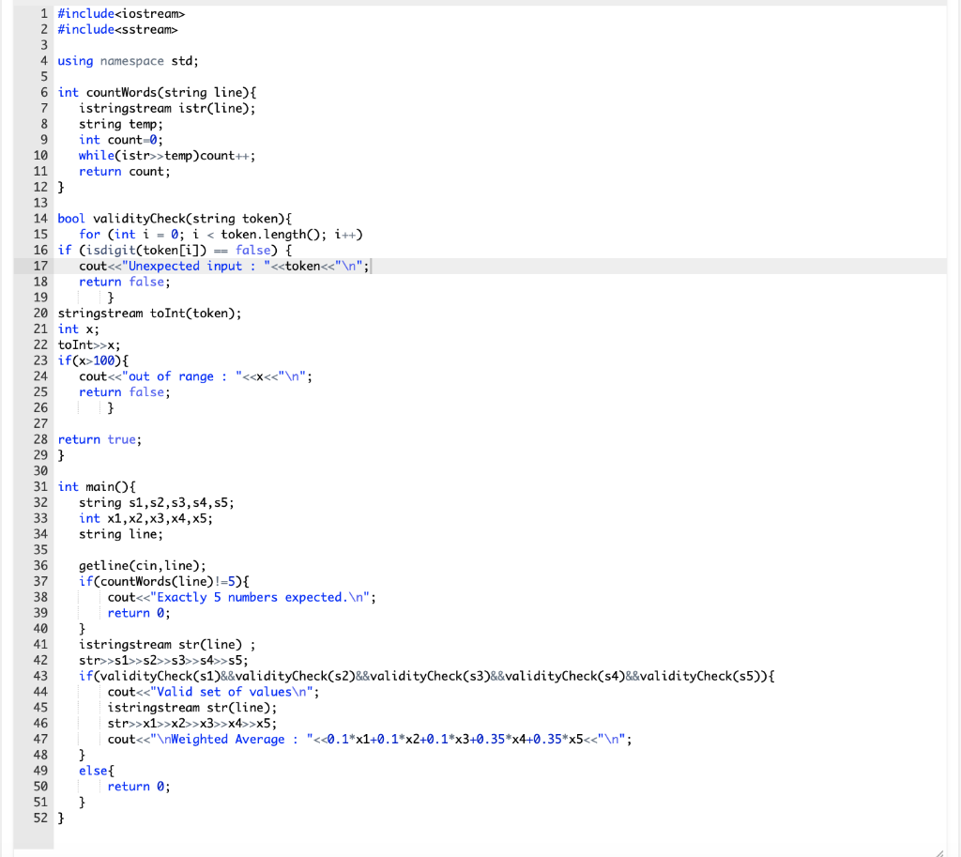This screenshot has height=857, width=961.
Task: Click the else block keyword on line 49
Action: click(94, 770)
